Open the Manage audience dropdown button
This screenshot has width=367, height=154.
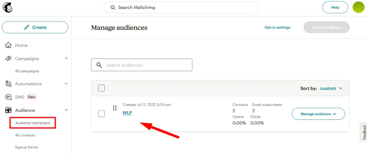point(318,114)
